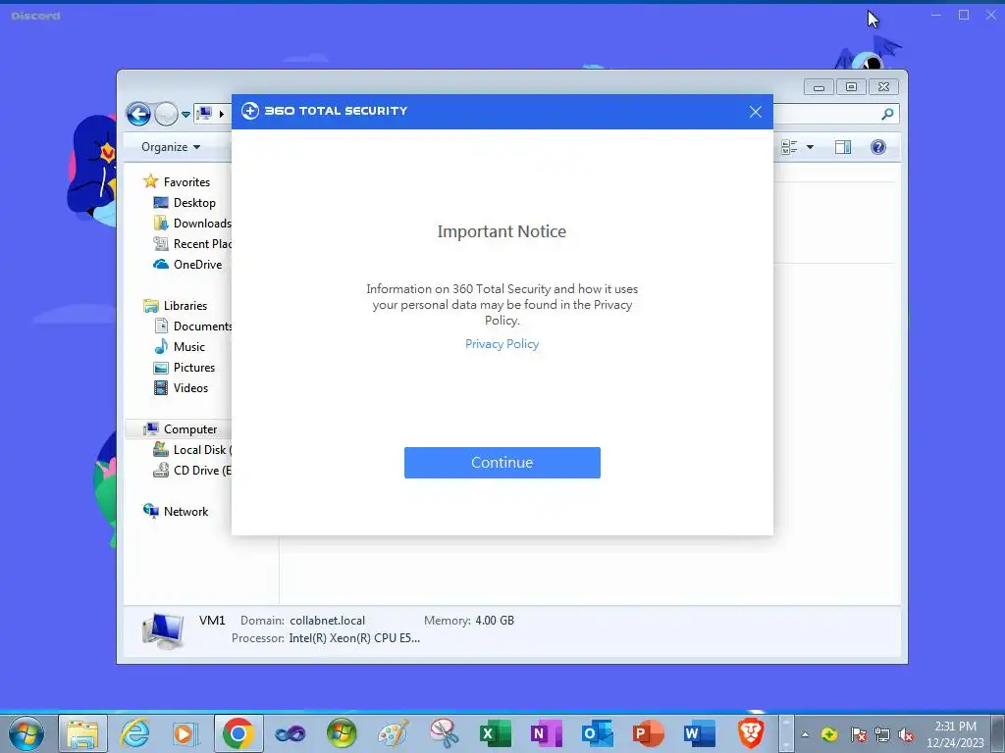Screen dimensions: 1005x753
Task: Open Explorer help via question mark icon
Action: coord(878,147)
